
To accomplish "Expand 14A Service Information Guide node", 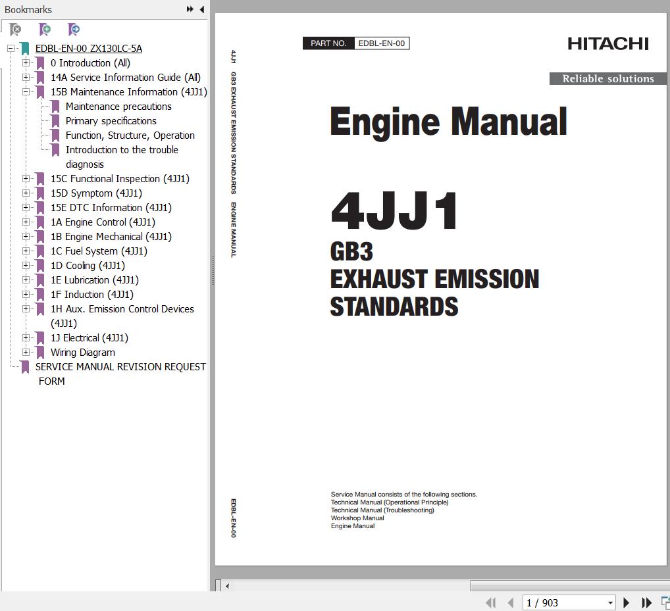I will point(26,78).
